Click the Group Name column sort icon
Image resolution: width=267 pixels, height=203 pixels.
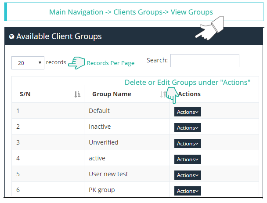[163, 94]
